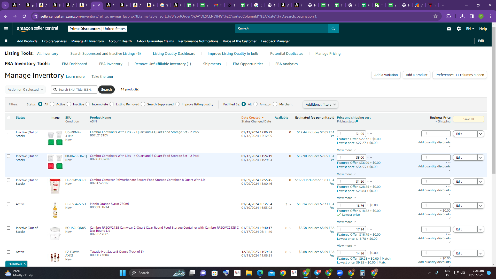Toggle the browser side panel icon
The height and width of the screenshot is (279, 496).
pyautogui.click(x=472, y=16)
